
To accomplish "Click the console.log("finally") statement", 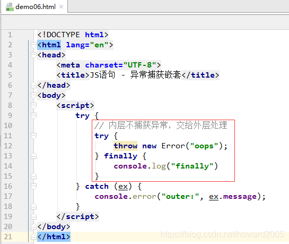I will 165,166.
